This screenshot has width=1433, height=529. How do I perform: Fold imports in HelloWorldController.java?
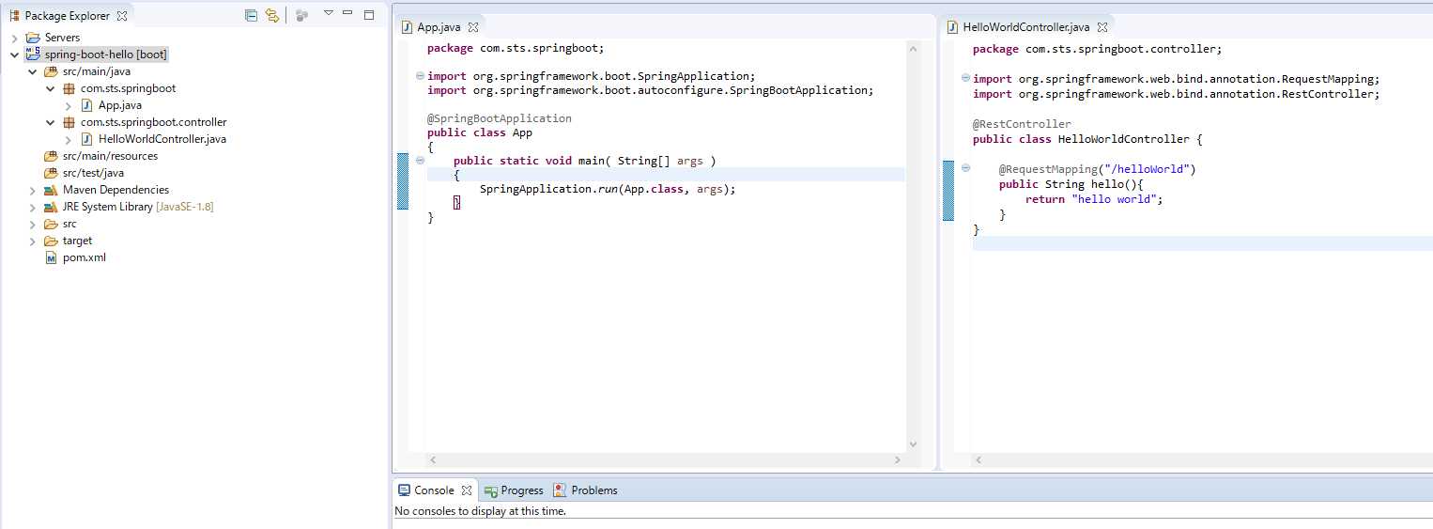[x=965, y=79]
